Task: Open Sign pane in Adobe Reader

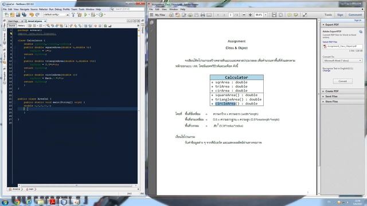Action: [x=340, y=15]
